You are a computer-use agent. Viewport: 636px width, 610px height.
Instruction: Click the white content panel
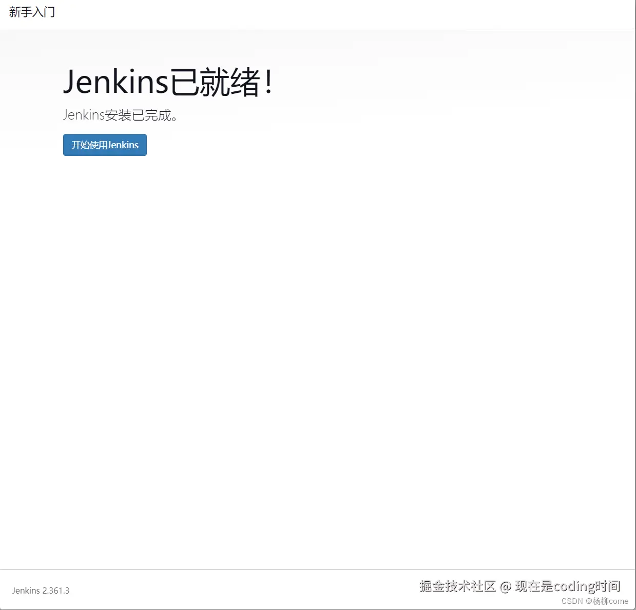(x=318, y=308)
